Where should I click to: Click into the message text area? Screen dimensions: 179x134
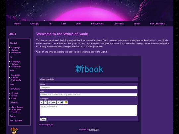89,110
